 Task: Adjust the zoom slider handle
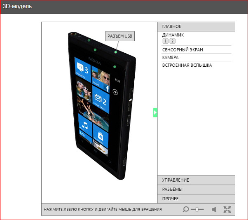pos(197,209)
